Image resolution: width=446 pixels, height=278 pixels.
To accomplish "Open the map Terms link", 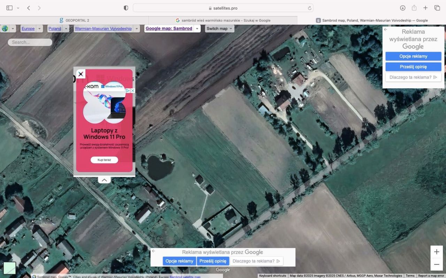I will click(410, 276).
